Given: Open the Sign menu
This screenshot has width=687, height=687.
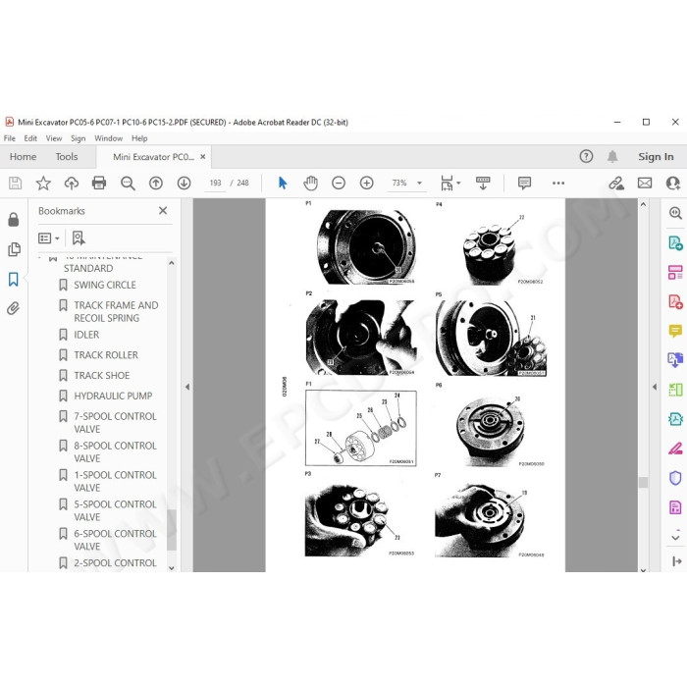Looking at the screenshot, I should click(x=78, y=138).
